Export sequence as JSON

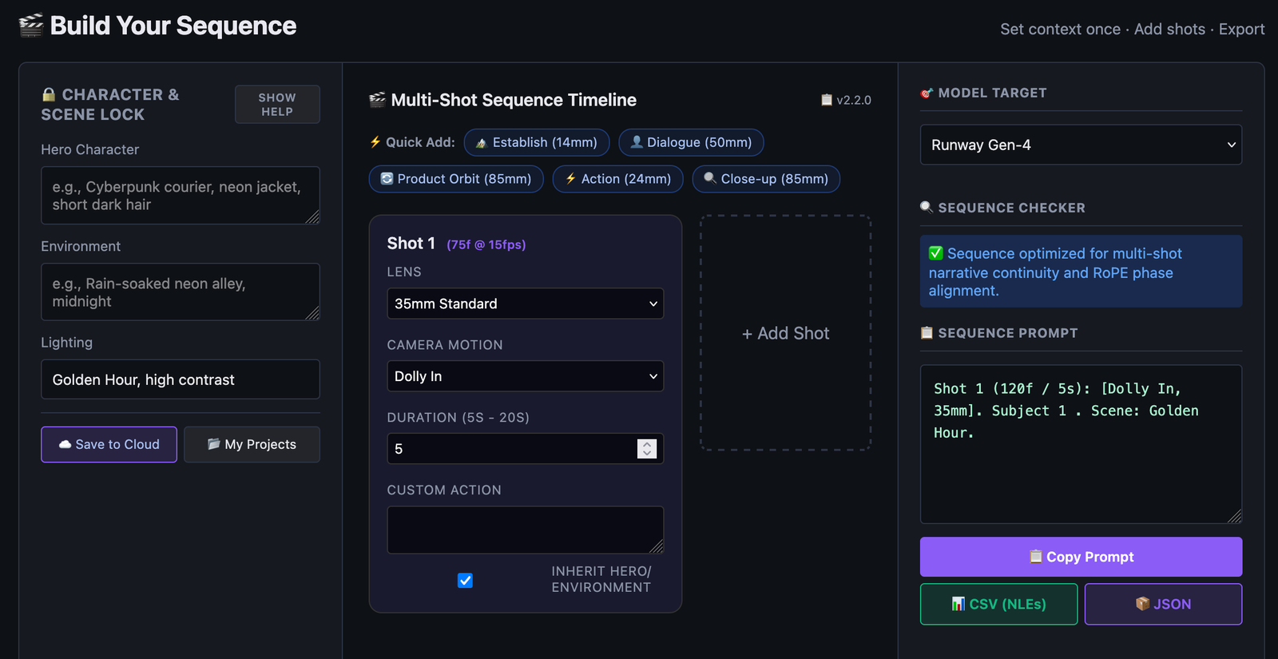tap(1163, 604)
